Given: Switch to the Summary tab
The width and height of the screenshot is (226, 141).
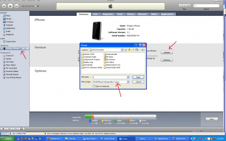Looking at the screenshot, I should (x=84, y=14).
